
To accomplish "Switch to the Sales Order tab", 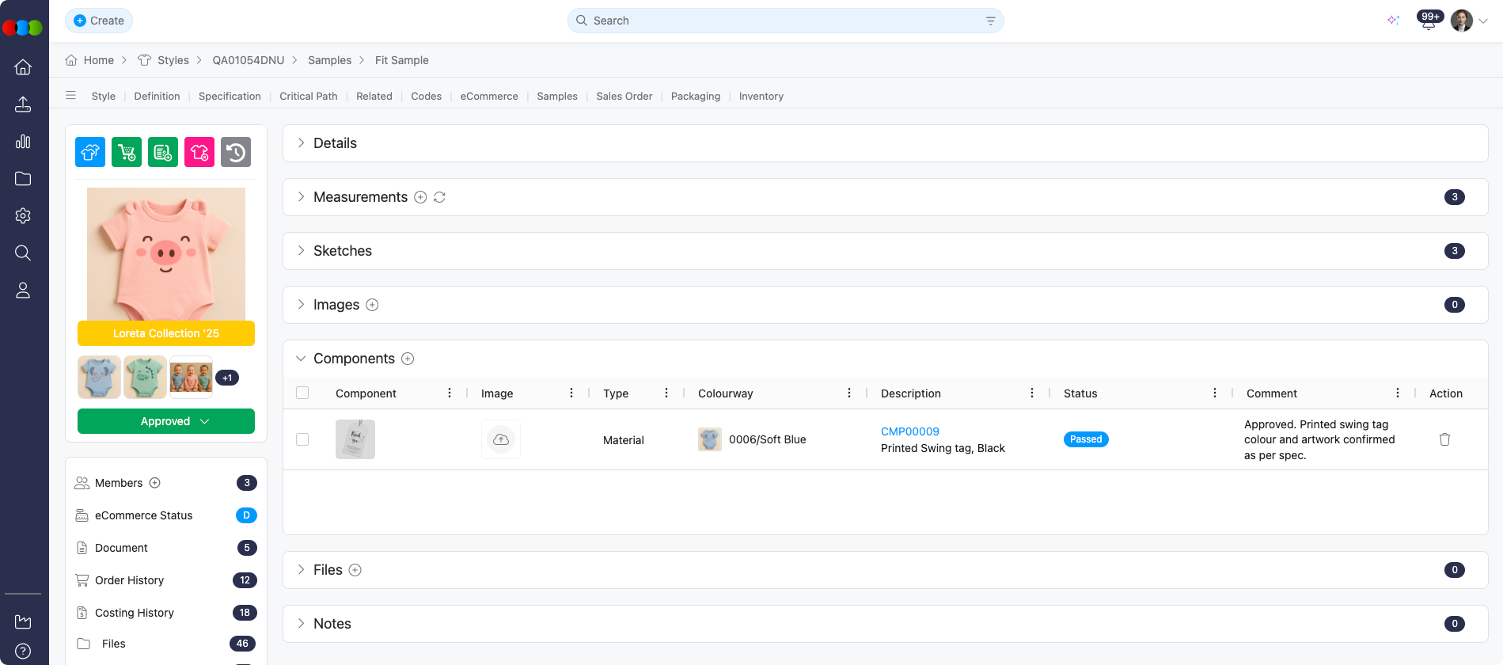I will 624,96.
